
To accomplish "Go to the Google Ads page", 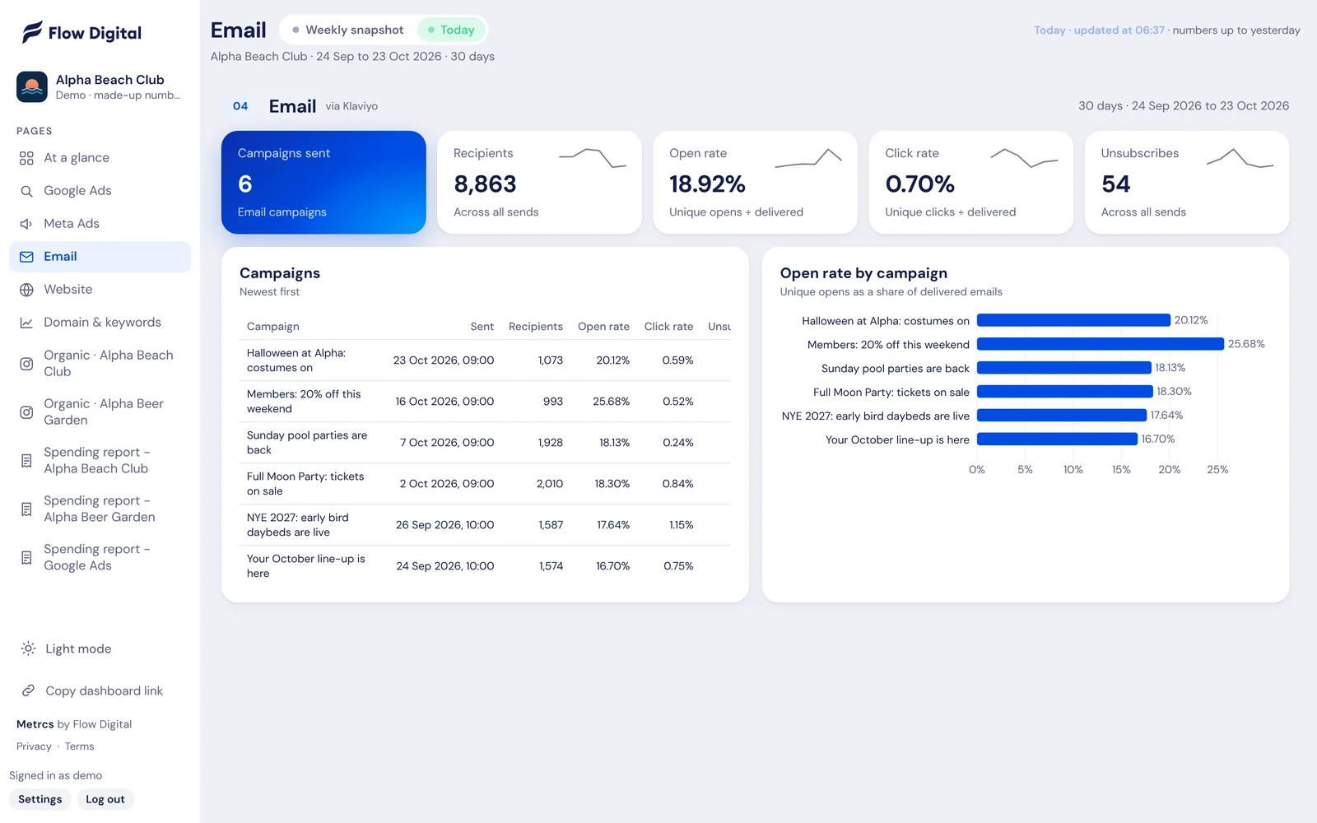I will (x=100, y=191).
